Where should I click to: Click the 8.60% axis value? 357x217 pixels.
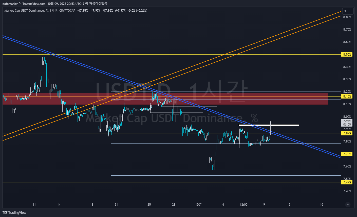tap(347, 42)
